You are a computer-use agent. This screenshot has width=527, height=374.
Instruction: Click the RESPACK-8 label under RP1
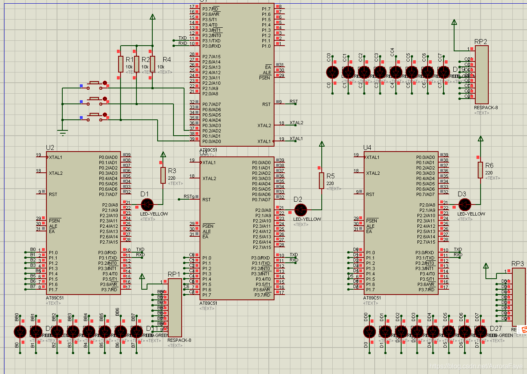(x=179, y=341)
